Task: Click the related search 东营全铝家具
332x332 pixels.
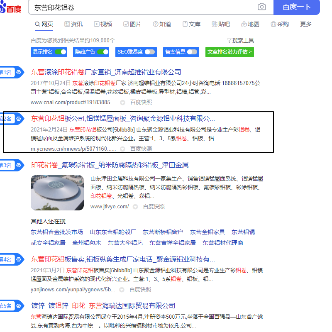Action: [207, 232]
